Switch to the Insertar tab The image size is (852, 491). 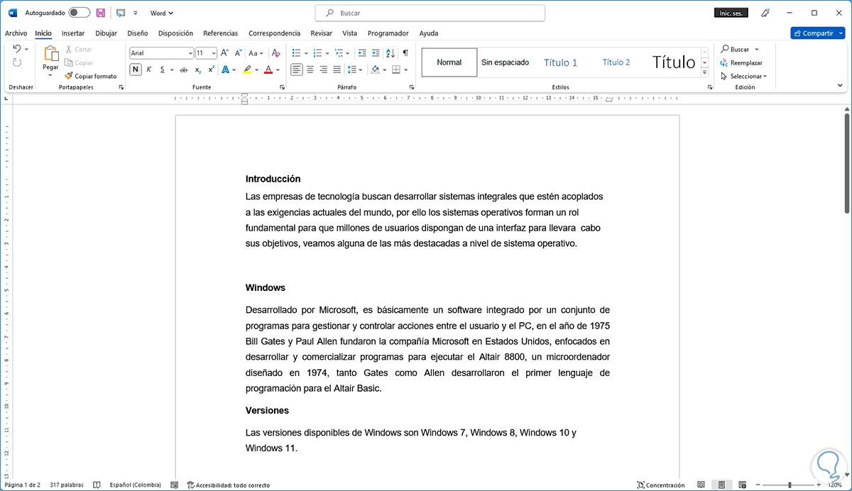point(73,33)
